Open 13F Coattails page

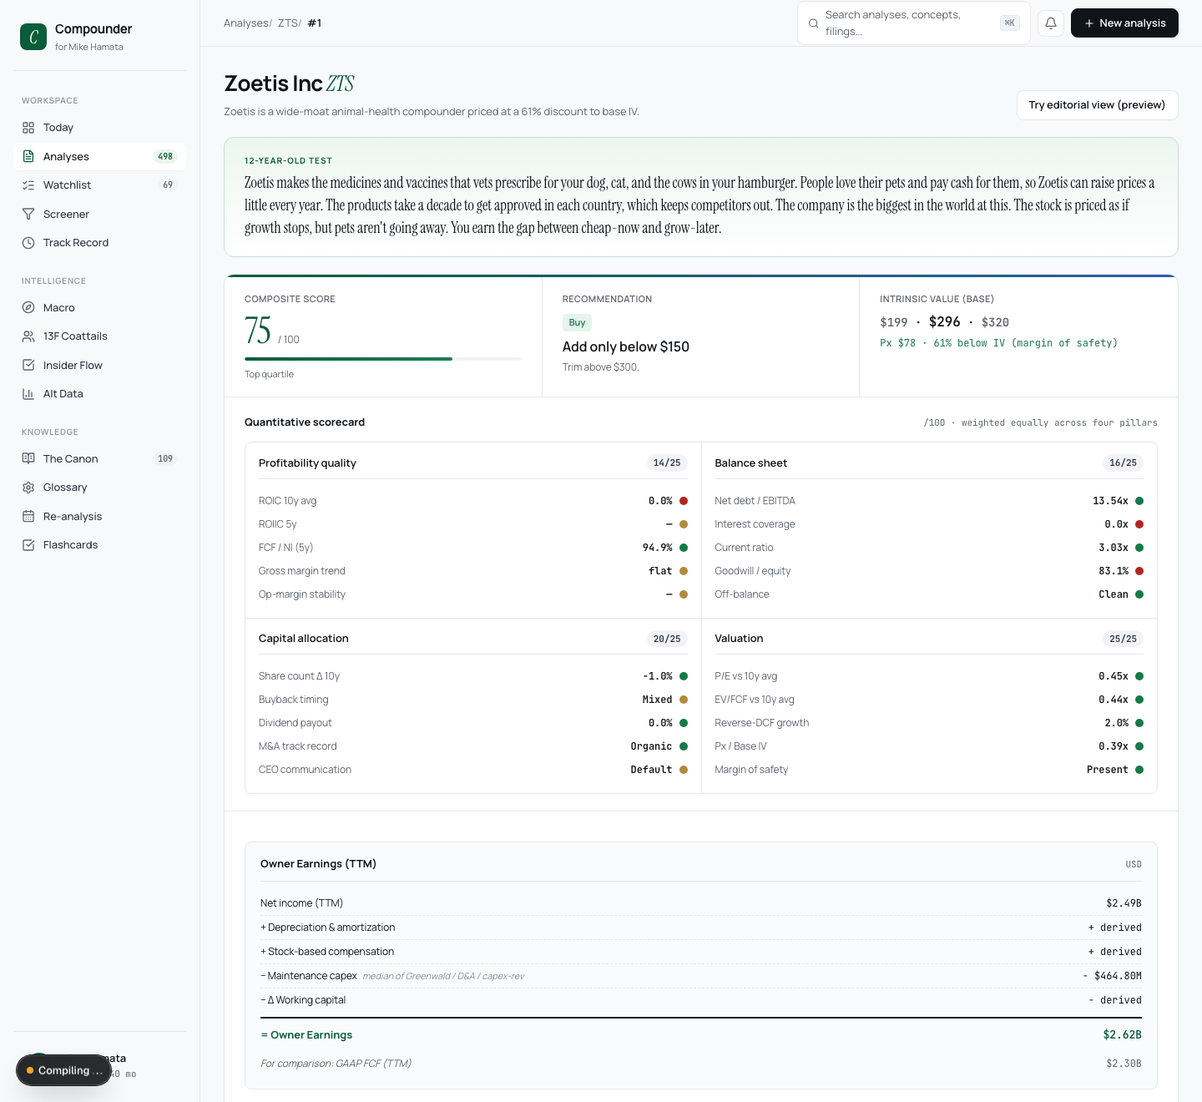[99, 336]
